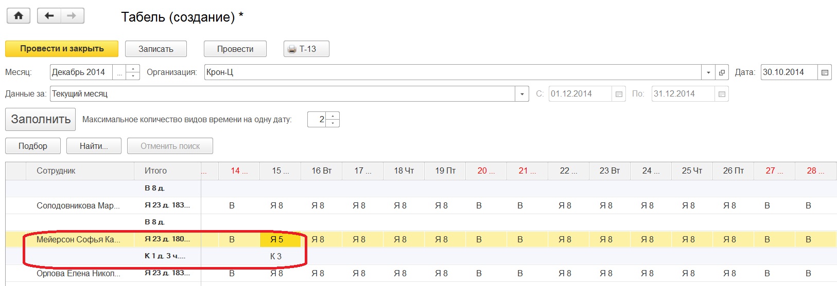
Task: Expand the Организация dropdown
Action: [709, 72]
